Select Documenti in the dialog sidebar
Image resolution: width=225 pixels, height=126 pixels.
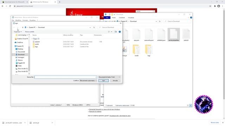[20, 52]
